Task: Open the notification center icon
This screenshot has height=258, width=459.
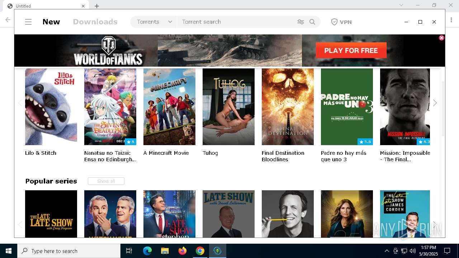Action: [447, 251]
